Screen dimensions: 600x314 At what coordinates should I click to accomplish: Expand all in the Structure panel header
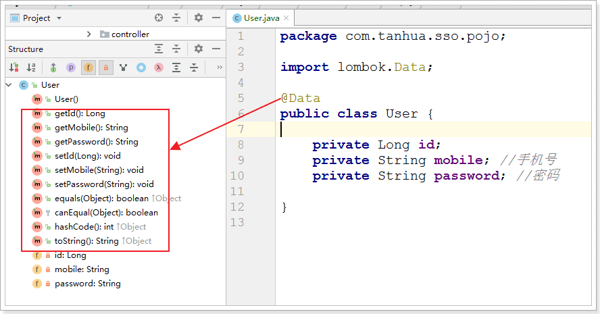(159, 49)
